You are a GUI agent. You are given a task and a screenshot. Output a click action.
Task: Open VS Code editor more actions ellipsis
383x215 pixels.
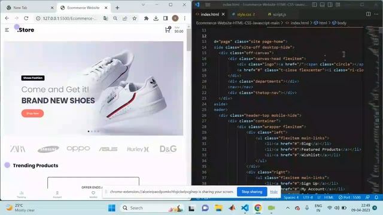(x=376, y=14)
